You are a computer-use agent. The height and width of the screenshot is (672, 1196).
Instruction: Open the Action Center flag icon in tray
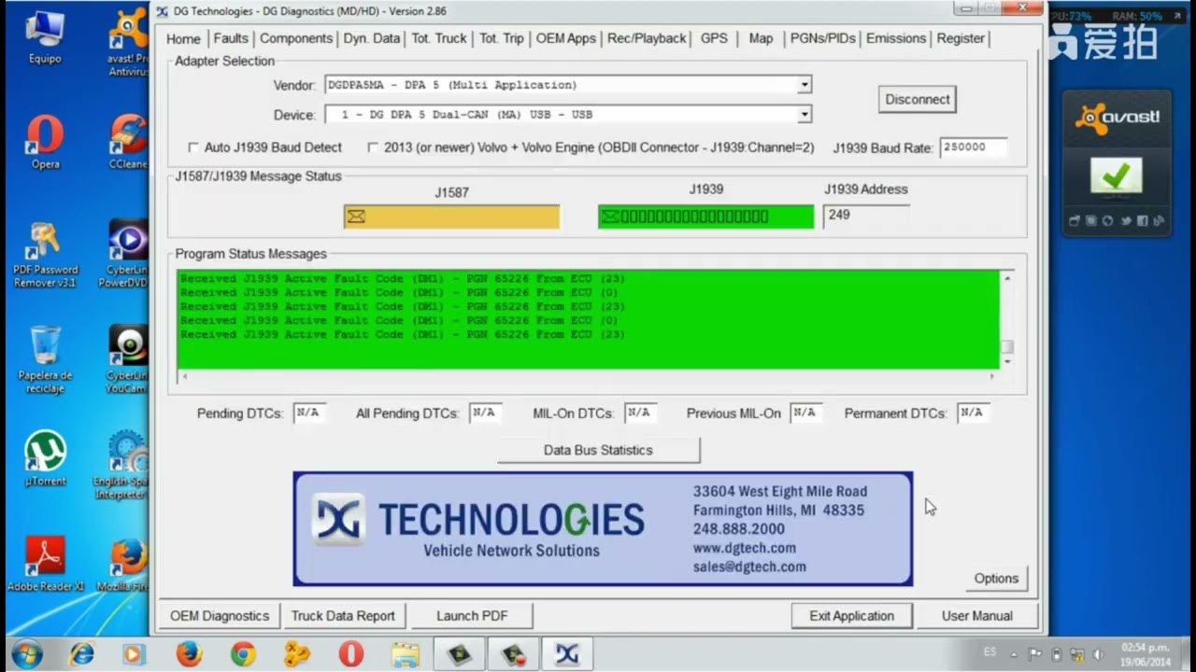click(x=1035, y=654)
